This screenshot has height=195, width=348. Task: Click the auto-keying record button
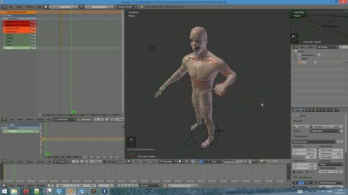pyautogui.click(x=165, y=185)
